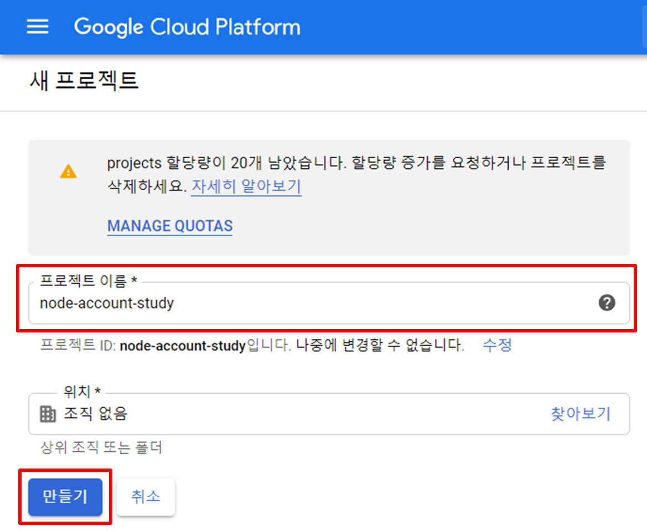The width and height of the screenshot is (647, 531).
Task: Focus the 프로젝트 이름 input field
Action: coord(329,303)
